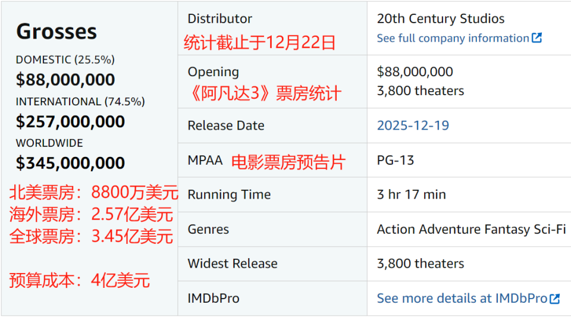571x317 pixels.
Task: Click the PG-13 rating value
Action: [x=395, y=160]
